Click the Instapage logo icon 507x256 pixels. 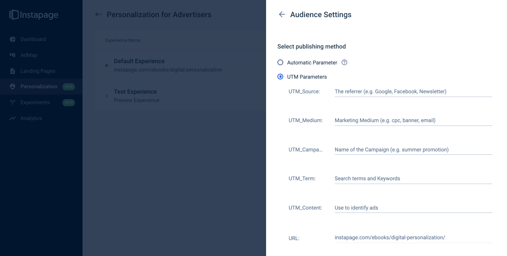pos(14,15)
